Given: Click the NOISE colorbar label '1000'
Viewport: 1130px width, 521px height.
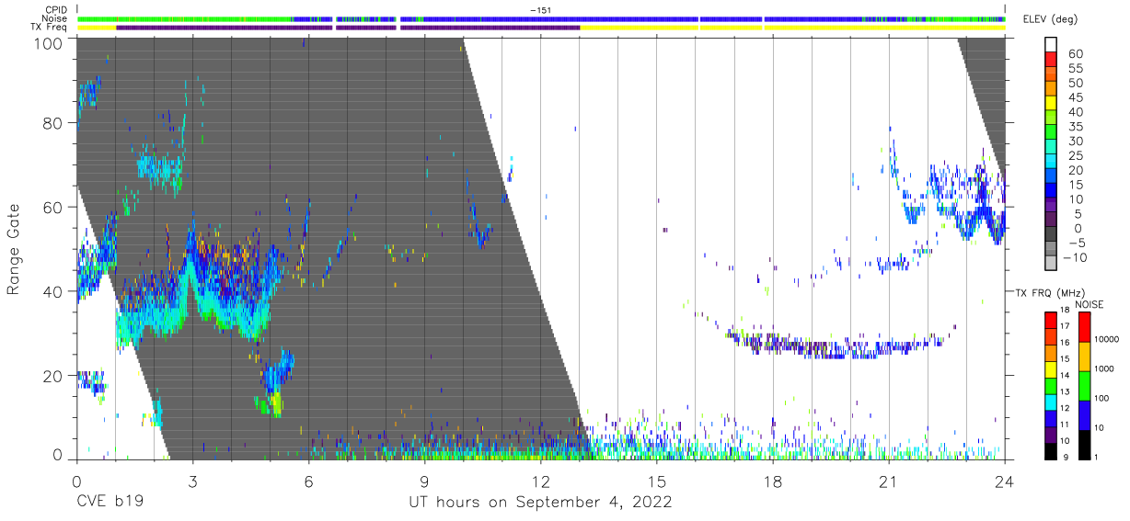Looking at the screenshot, I should (x=1105, y=369).
